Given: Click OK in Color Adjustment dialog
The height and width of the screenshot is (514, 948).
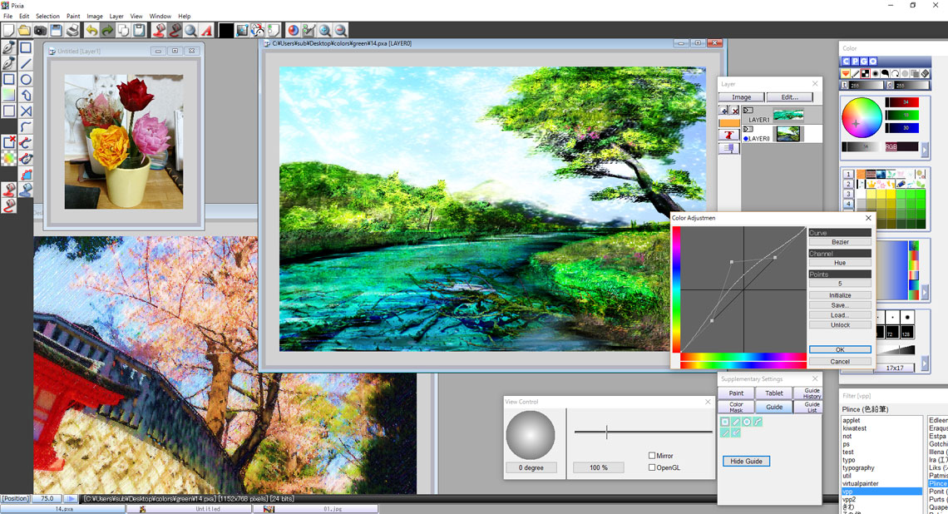Looking at the screenshot, I should click(x=840, y=350).
